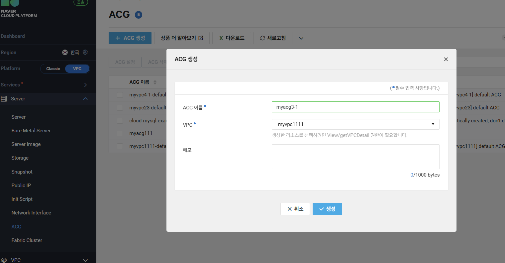Viewport: 505px width, 263px height.
Task: Open Fabric Cluster menu item
Action: pyautogui.click(x=27, y=240)
